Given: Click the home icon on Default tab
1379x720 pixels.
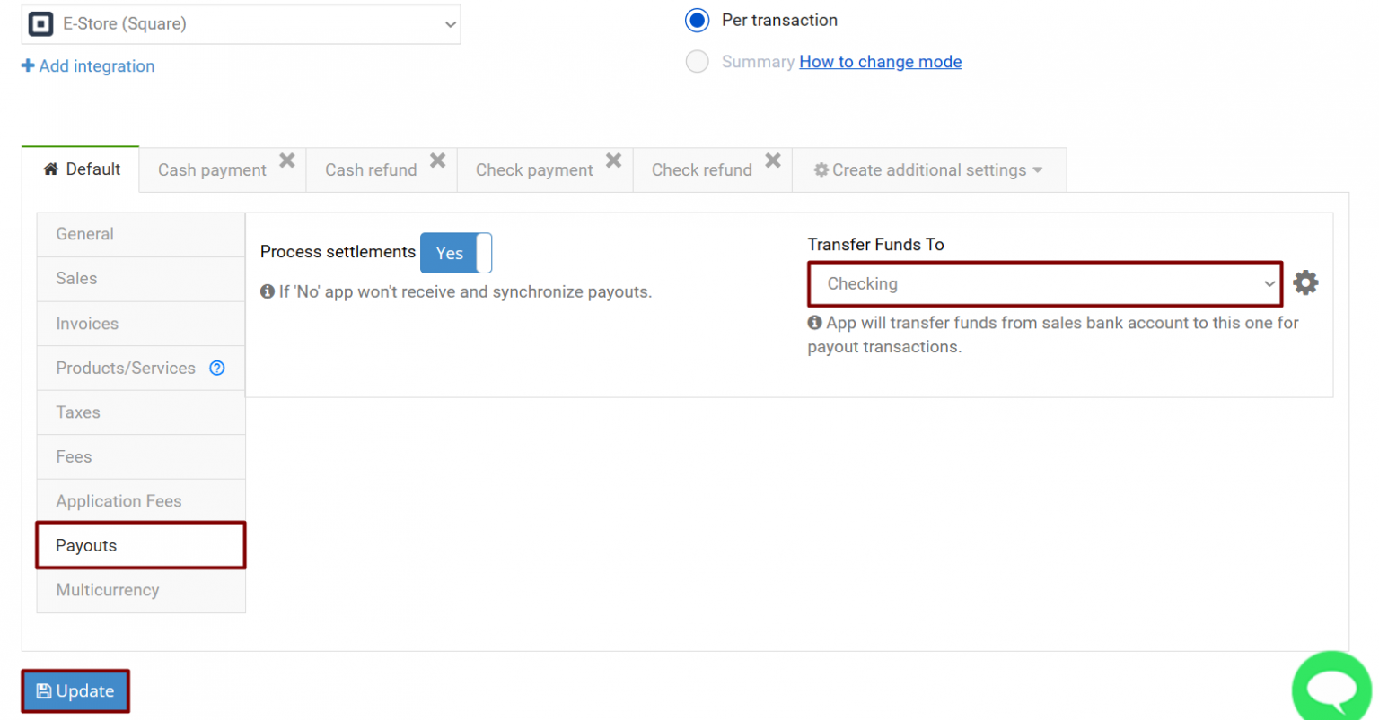Looking at the screenshot, I should (51, 169).
